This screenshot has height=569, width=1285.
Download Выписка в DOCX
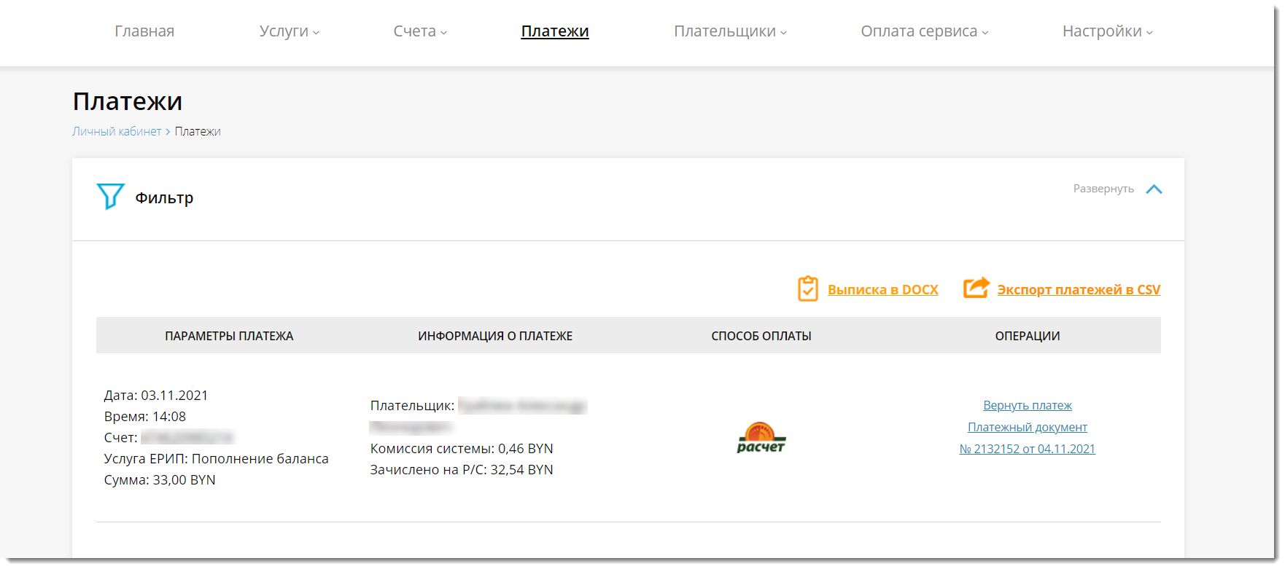tap(882, 290)
